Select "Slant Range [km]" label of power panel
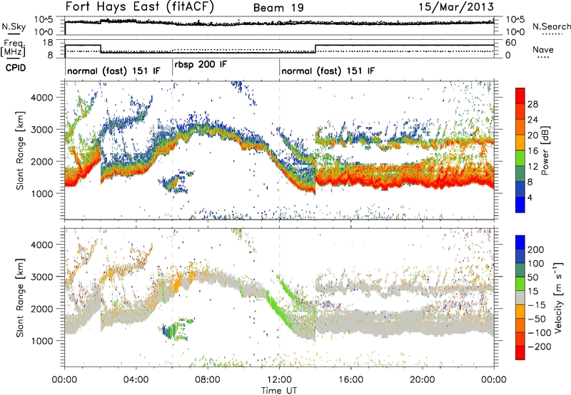Screen dimensions: 571x395 pyautogui.click(x=20, y=150)
